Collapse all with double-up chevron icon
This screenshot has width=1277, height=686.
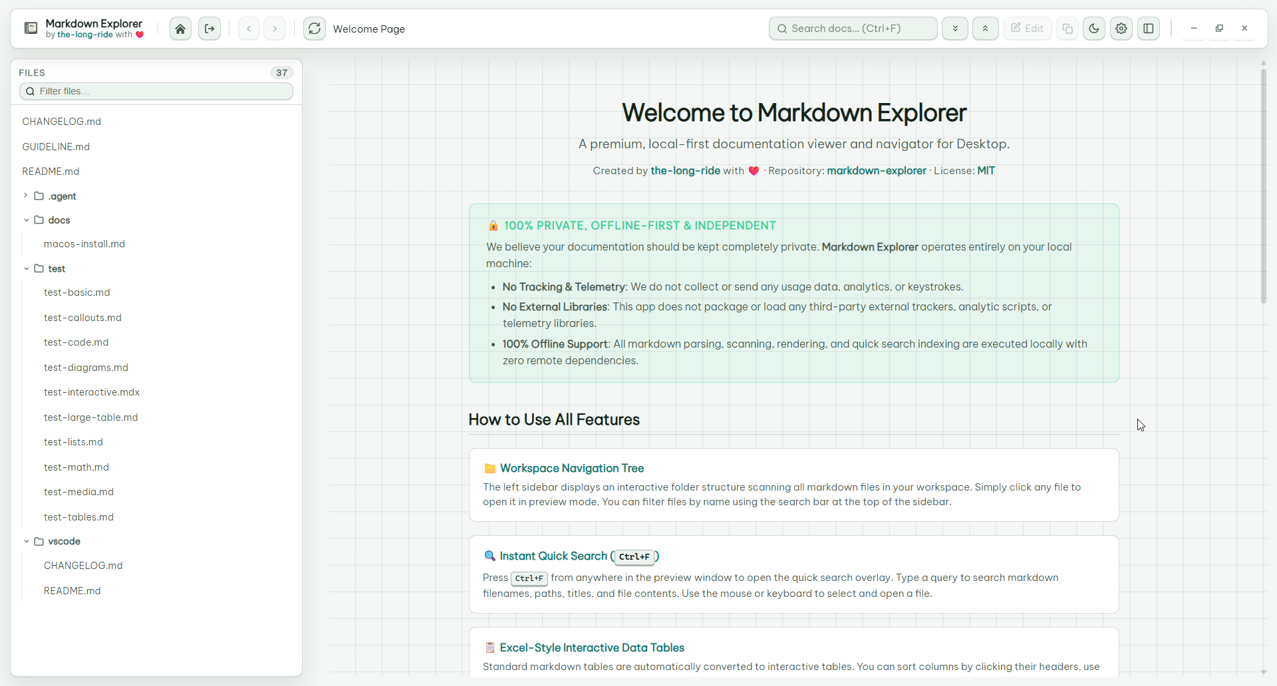tap(986, 29)
